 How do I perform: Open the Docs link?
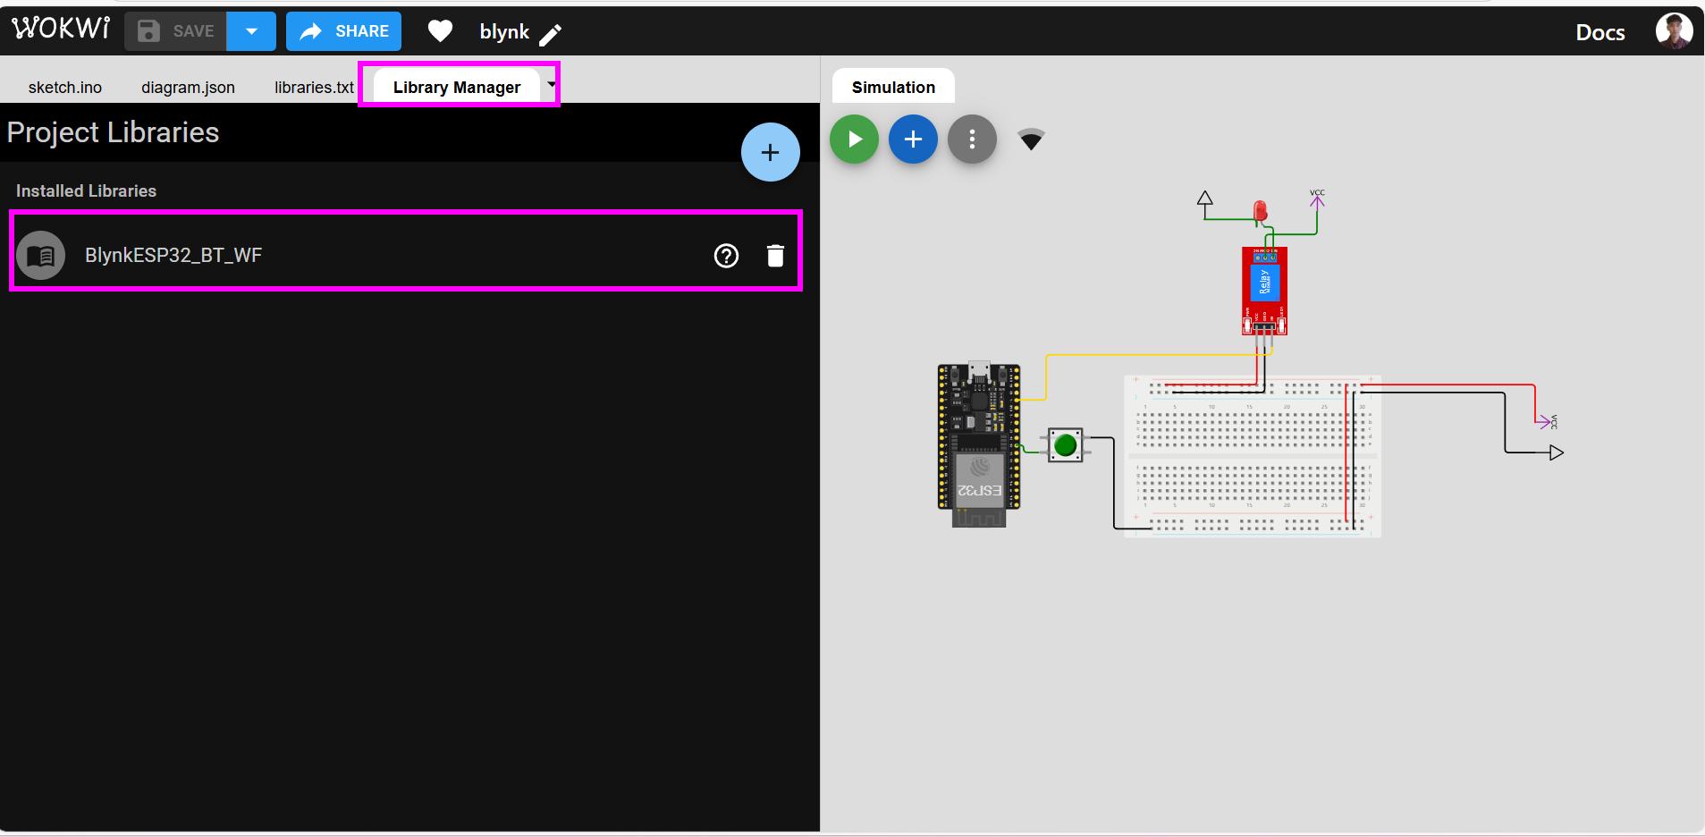coord(1599,32)
